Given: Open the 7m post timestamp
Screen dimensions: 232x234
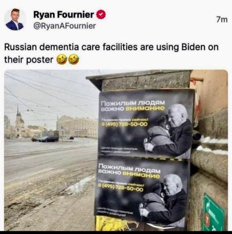Looking at the screenshot, I should [x=222, y=20].
